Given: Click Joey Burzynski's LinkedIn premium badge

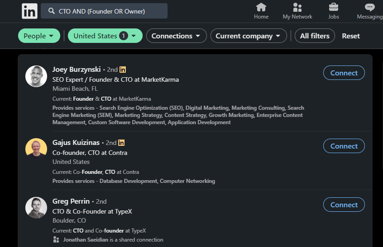Looking at the screenshot, I should (123, 70).
